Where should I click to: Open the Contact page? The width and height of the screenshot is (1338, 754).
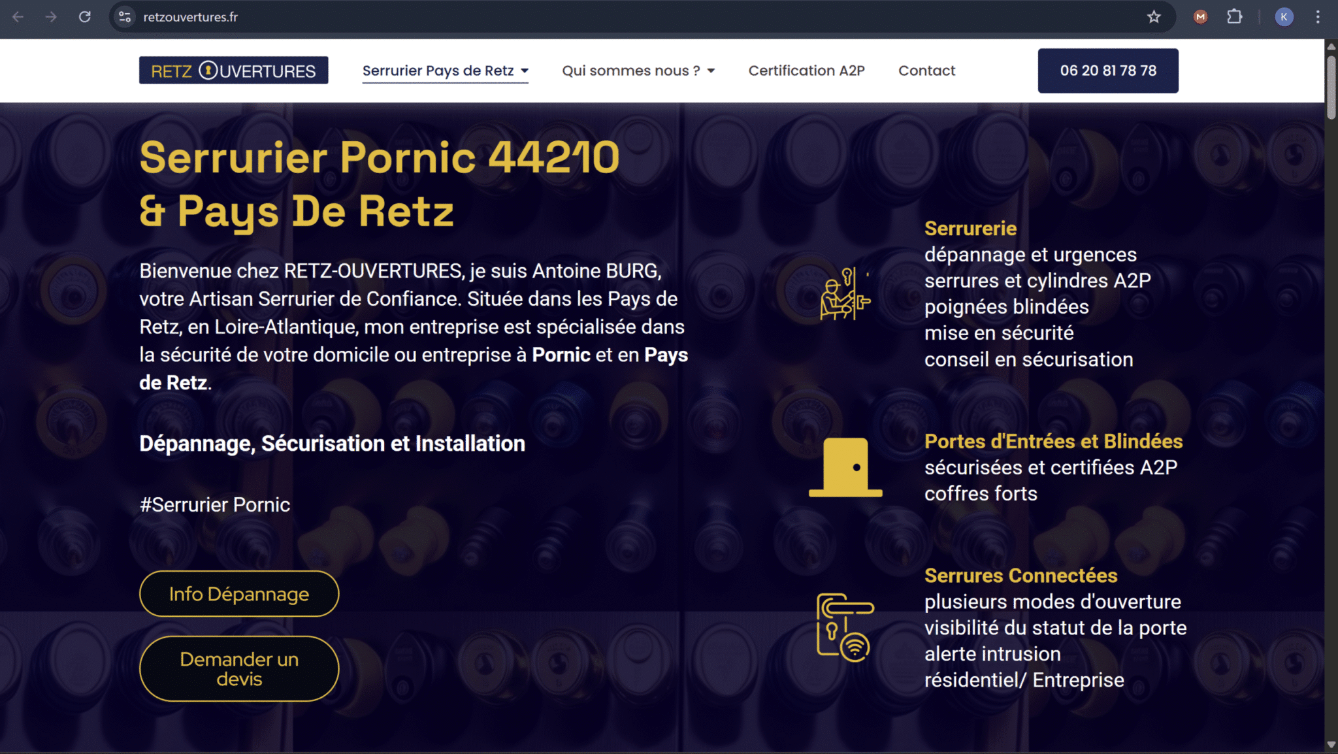(926, 71)
